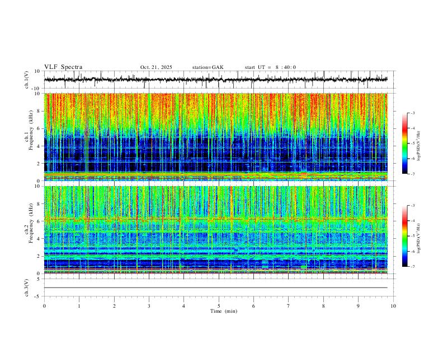The height and width of the screenshot is (343, 443).
Task: Click the "2" kHz tick on ch.2 frequency axis
Action: click(x=39, y=256)
